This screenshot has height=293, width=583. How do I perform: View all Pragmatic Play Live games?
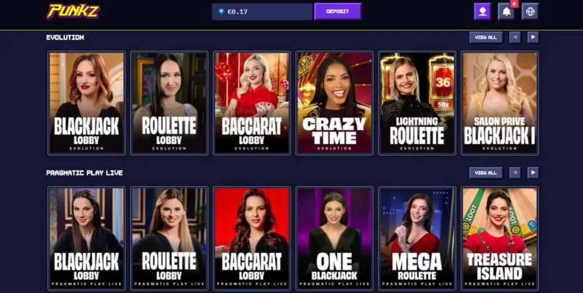486,173
